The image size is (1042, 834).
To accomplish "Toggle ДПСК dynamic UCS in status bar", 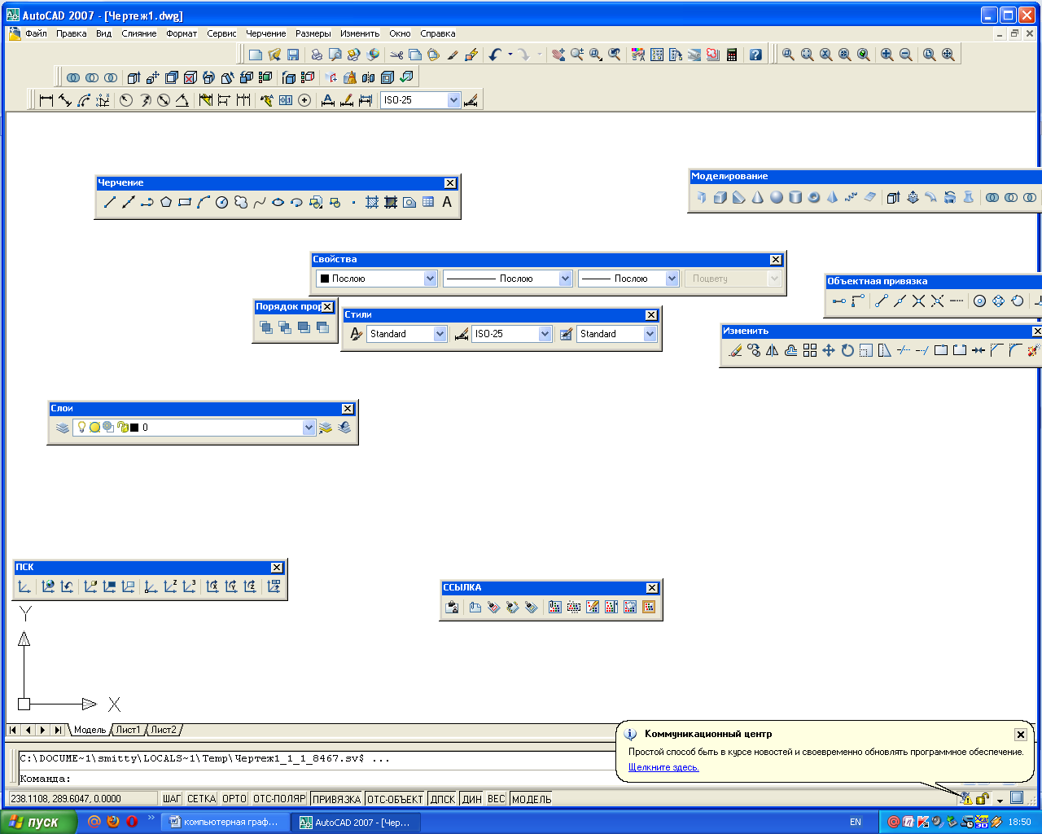I will [443, 799].
